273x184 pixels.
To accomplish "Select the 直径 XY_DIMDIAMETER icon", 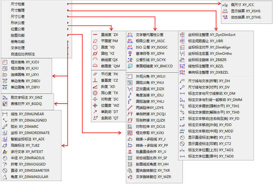I will click(x=5, y=170).
